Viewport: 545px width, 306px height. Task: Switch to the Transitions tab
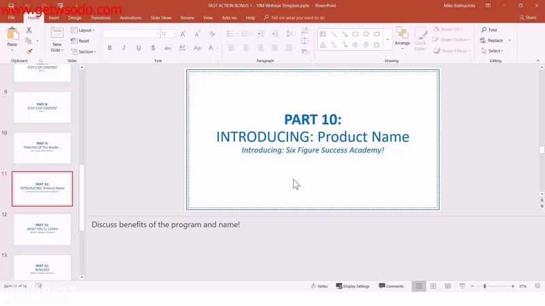coord(101,18)
